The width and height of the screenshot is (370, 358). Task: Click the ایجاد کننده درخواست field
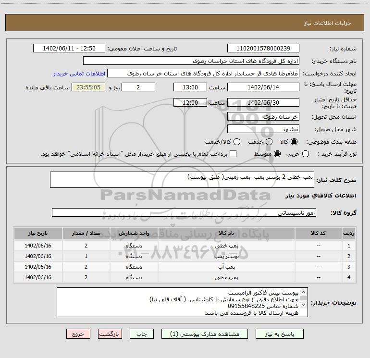pos(203,73)
